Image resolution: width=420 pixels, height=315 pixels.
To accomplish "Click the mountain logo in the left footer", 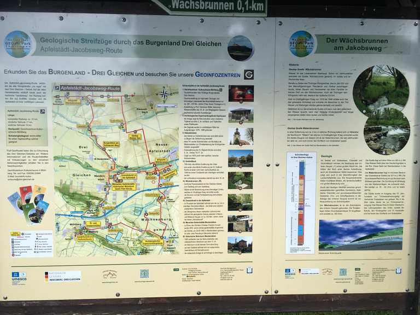I will 110,275.
